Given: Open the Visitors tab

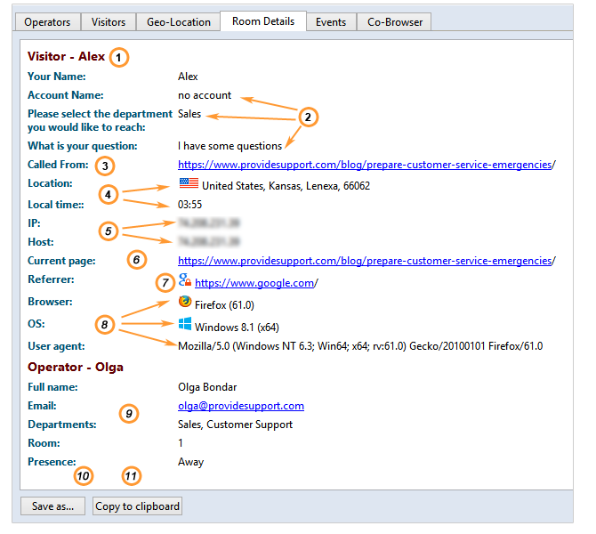Looking at the screenshot, I should (x=108, y=21).
